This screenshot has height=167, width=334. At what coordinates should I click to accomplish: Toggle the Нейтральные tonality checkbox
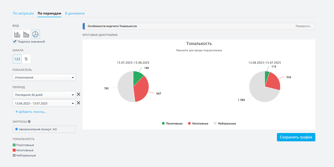14,156
